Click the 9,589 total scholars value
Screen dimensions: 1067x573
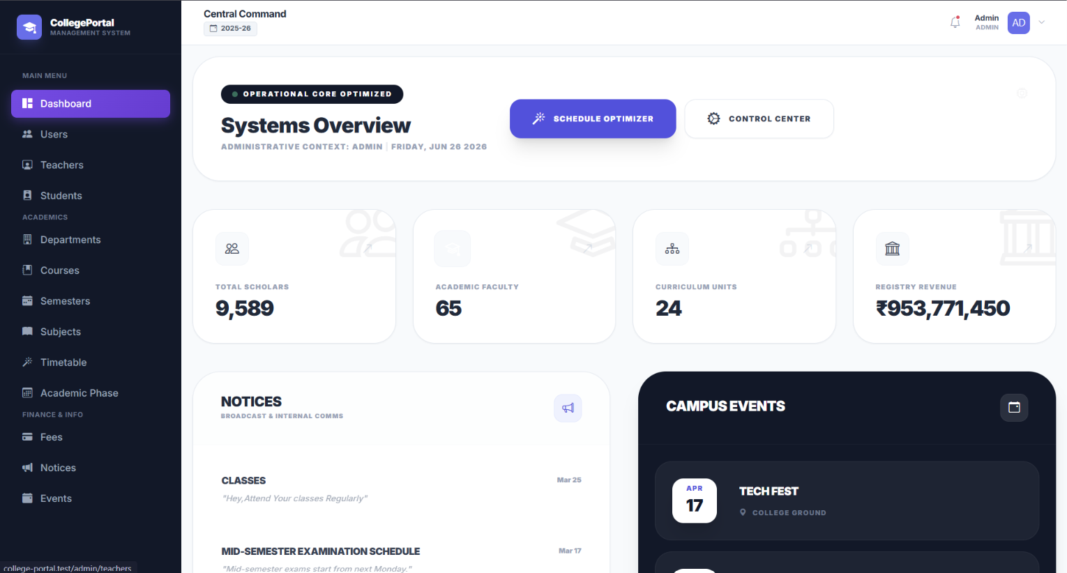click(x=245, y=308)
